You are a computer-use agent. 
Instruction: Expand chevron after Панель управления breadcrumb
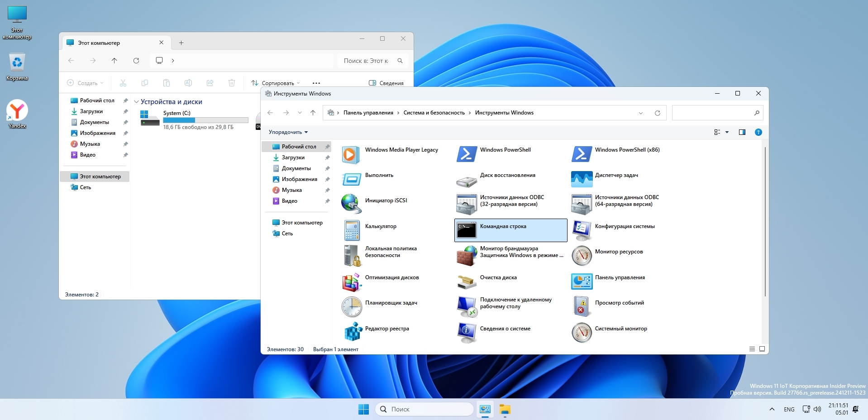click(x=398, y=113)
